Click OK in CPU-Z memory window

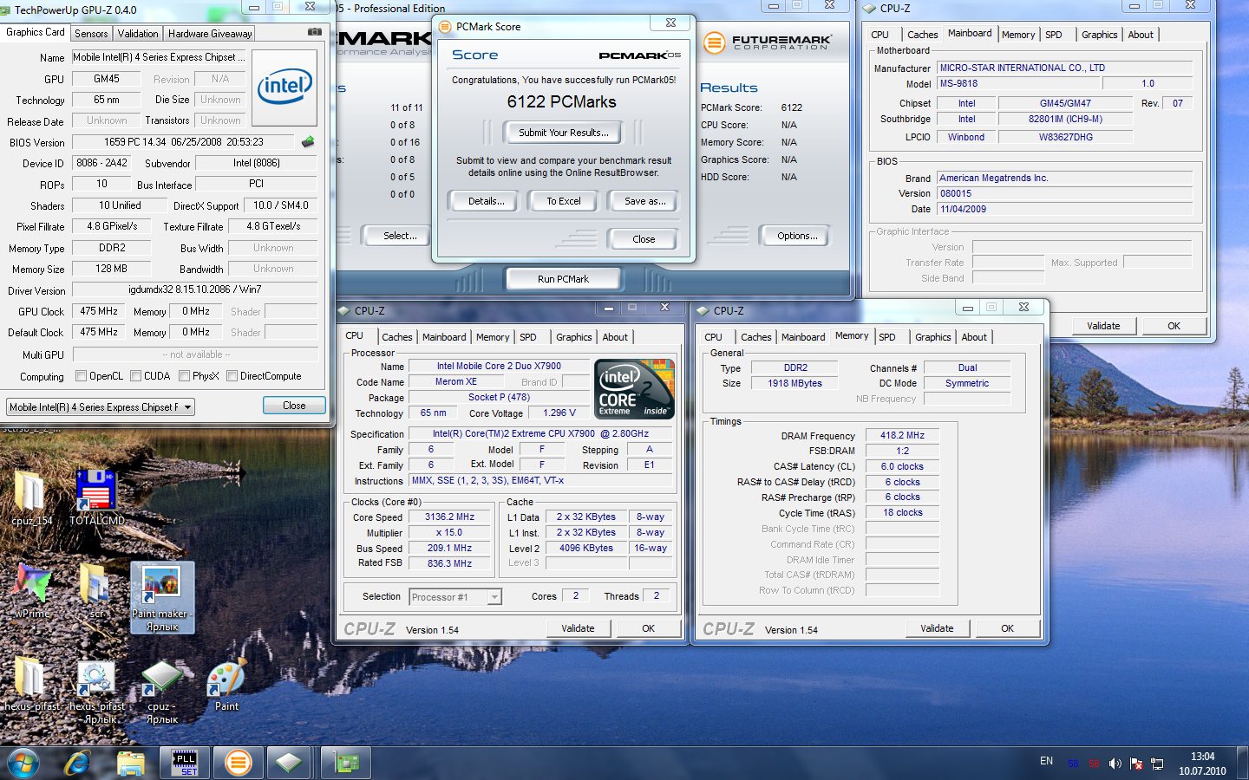click(1007, 628)
